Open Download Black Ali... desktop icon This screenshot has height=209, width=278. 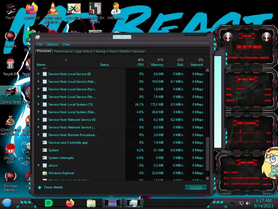pyautogui.click(x=11, y=182)
